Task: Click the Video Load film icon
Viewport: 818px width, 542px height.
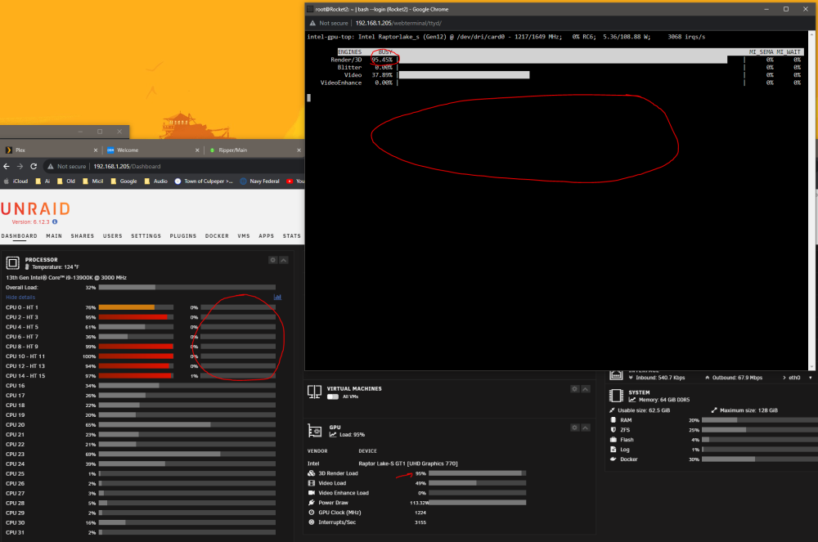Action: pyautogui.click(x=312, y=484)
